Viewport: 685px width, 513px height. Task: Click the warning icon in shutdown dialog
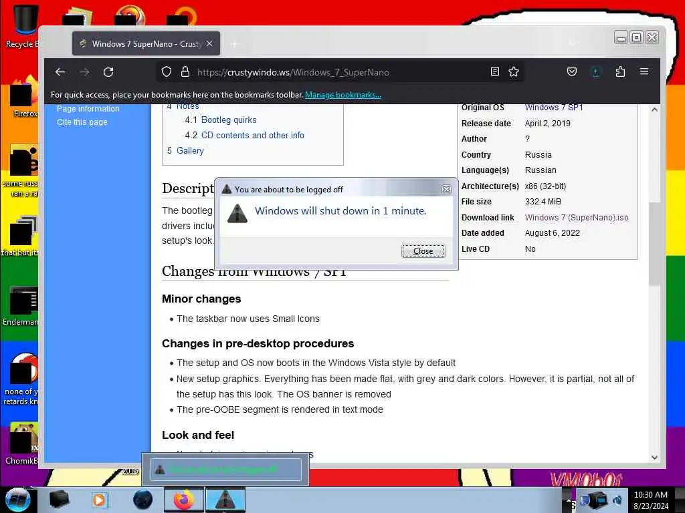[237, 214]
